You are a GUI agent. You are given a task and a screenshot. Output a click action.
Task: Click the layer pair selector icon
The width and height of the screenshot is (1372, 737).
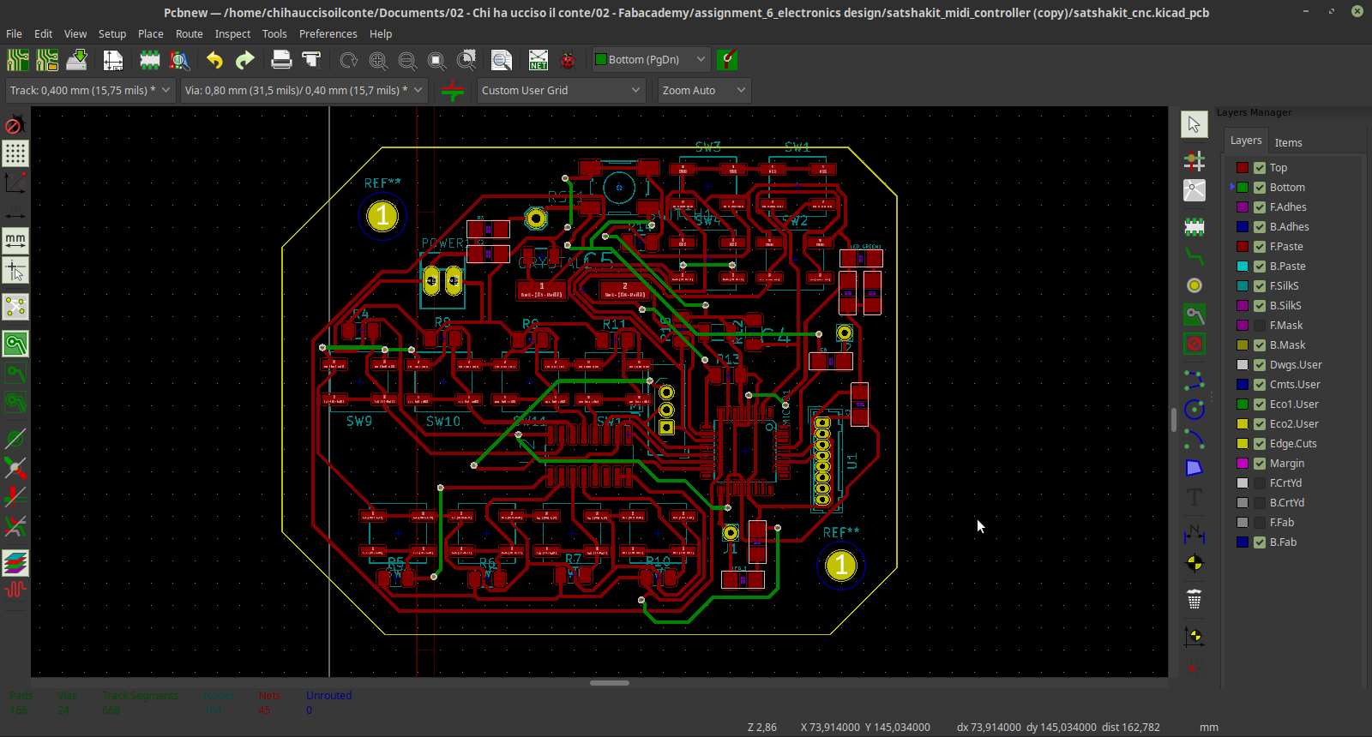pyautogui.click(x=727, y=59)
